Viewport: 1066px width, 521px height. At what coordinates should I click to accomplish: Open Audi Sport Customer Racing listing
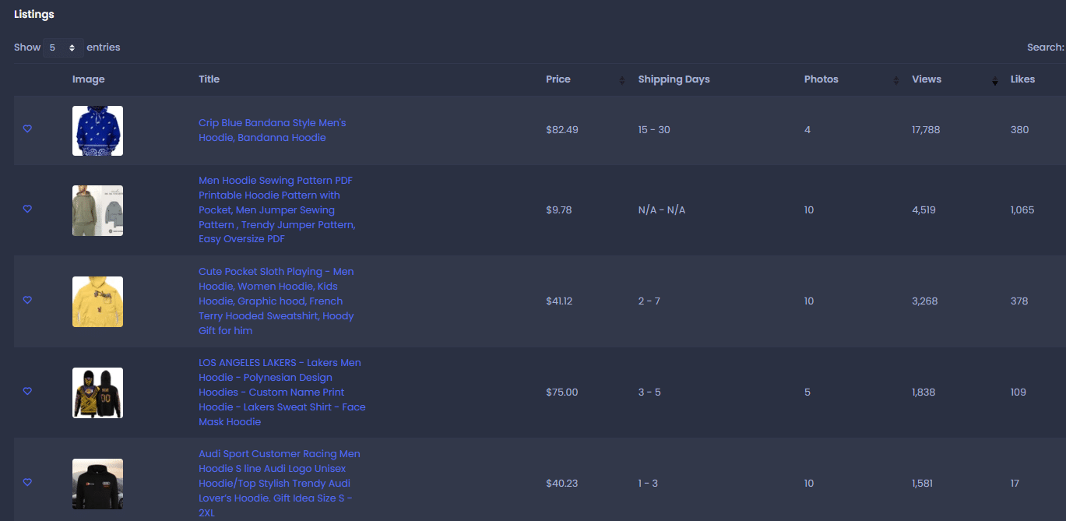pyautogui.click(x=279, y=483)
